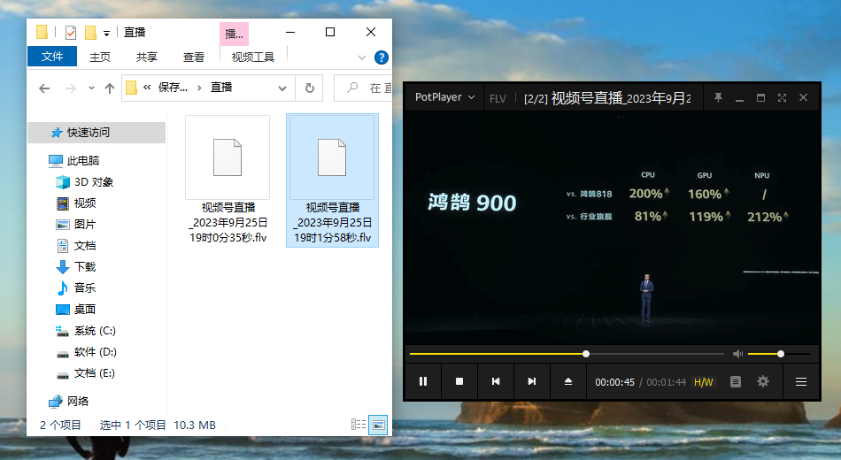Open the 视频工具 ribbon tab

[x=252, y=57]
